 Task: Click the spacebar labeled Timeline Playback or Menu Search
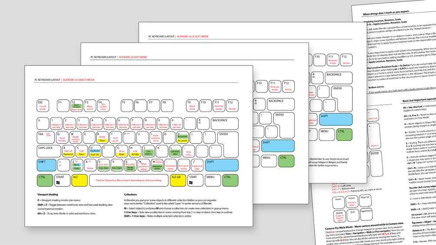pos(129,180)
